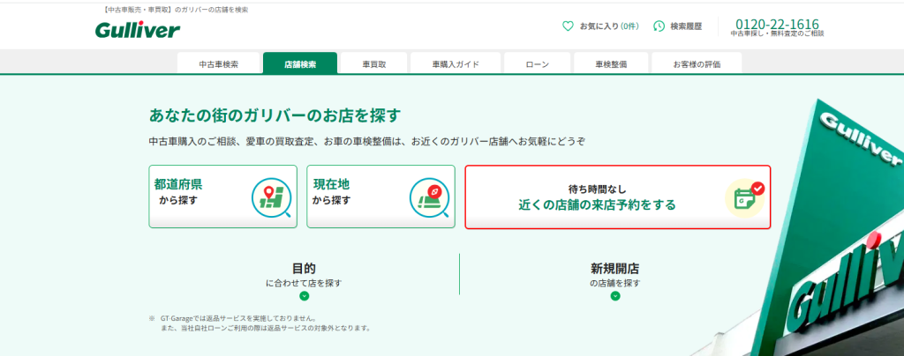Open the 車購入ガイド tab
Viewport: 904px width, 356px height.
point(456,64)
